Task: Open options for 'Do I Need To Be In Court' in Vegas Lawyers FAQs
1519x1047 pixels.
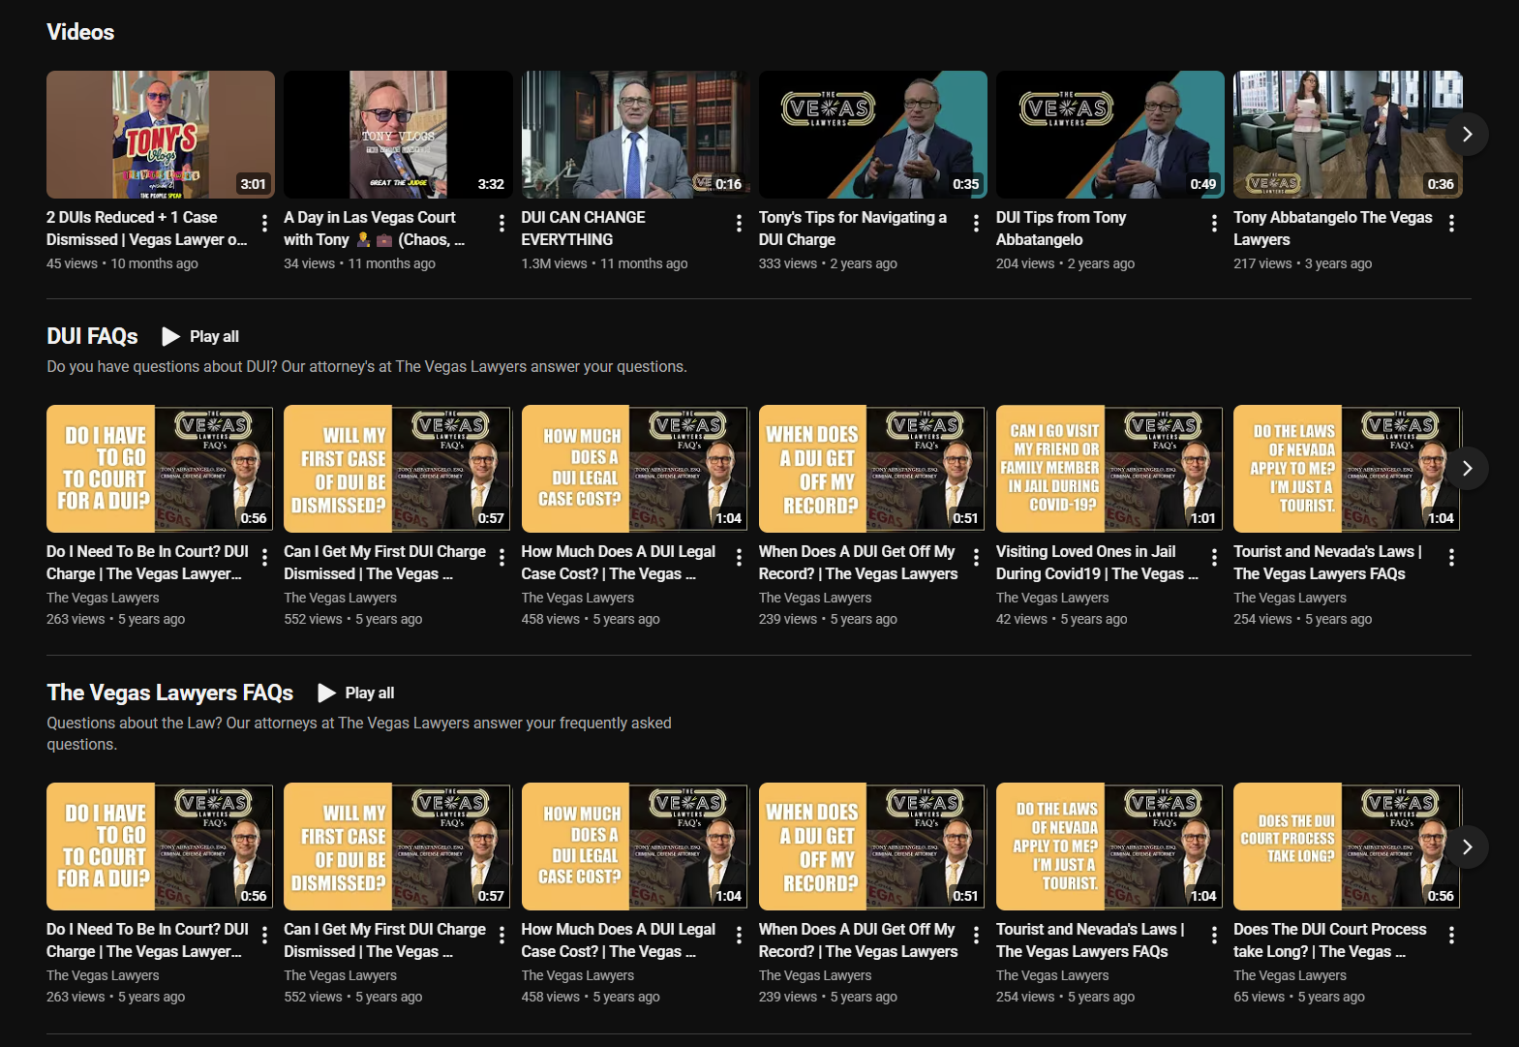Action: [264, 936]
